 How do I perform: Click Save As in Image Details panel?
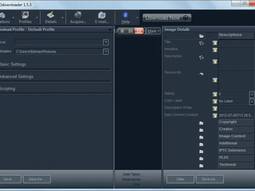point(210,179)
